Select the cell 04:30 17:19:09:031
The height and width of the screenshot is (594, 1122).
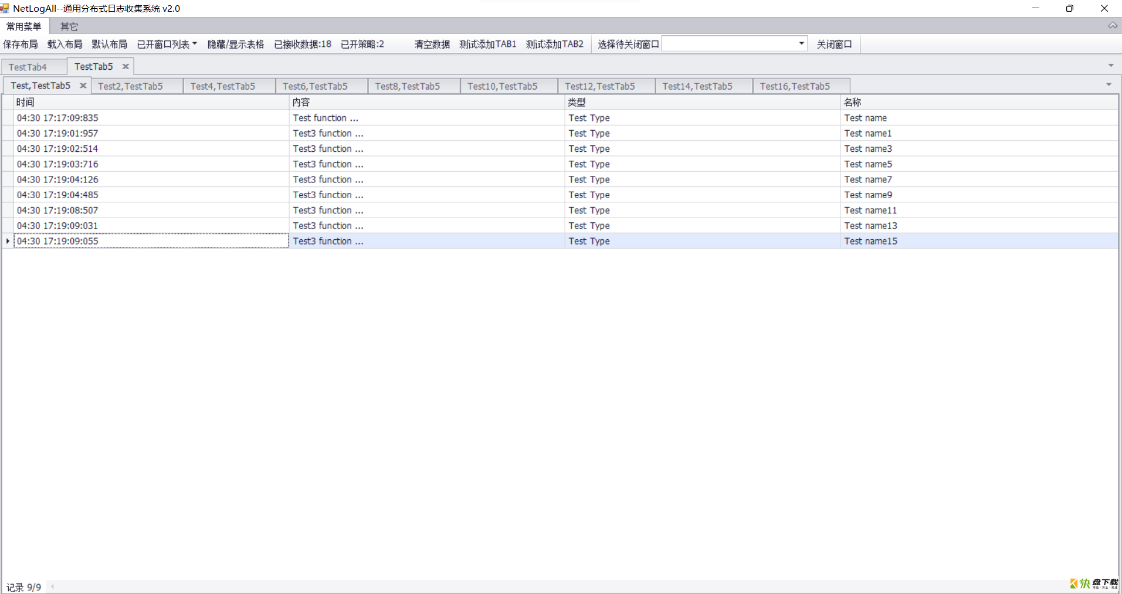pos(151,226)
